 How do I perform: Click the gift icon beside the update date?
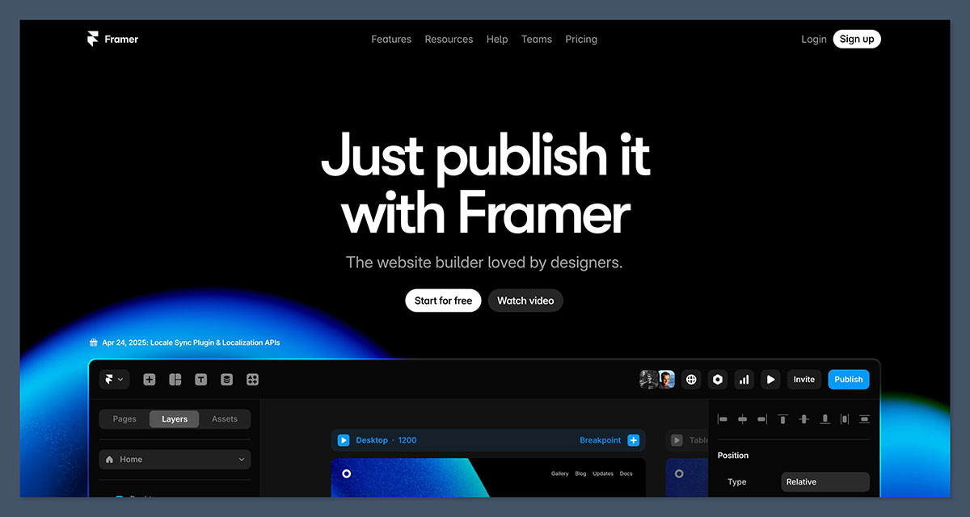click(93, 343)
